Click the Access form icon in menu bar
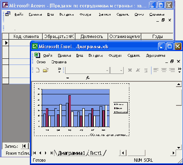183x165 pixels. (8, 14)
